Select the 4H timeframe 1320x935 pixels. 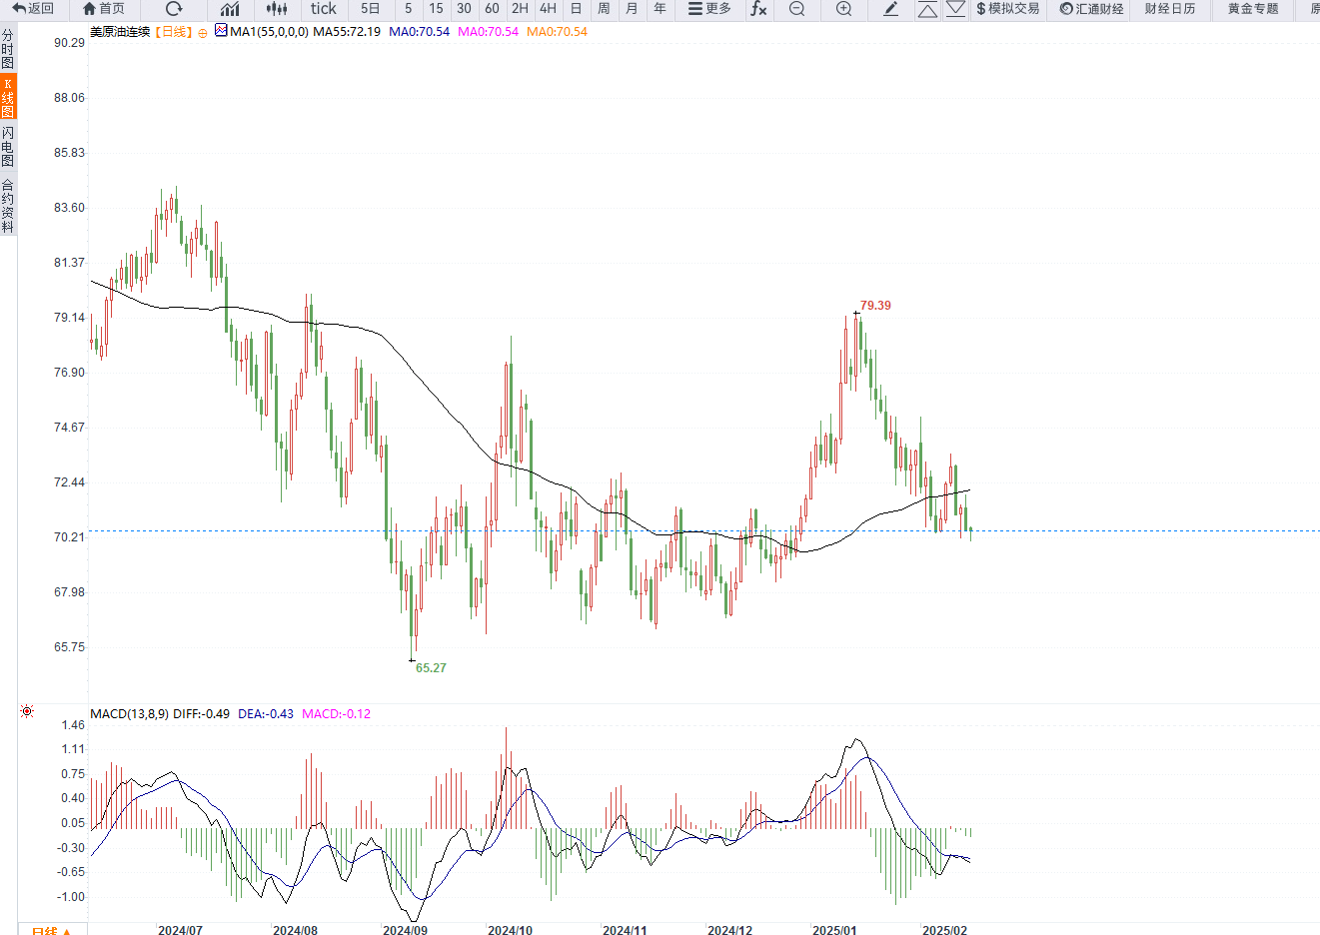pyautogui.click(x=549, y=9)
